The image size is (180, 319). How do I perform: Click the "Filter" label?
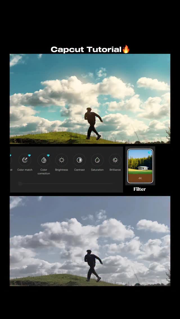(x=139, y=189)
